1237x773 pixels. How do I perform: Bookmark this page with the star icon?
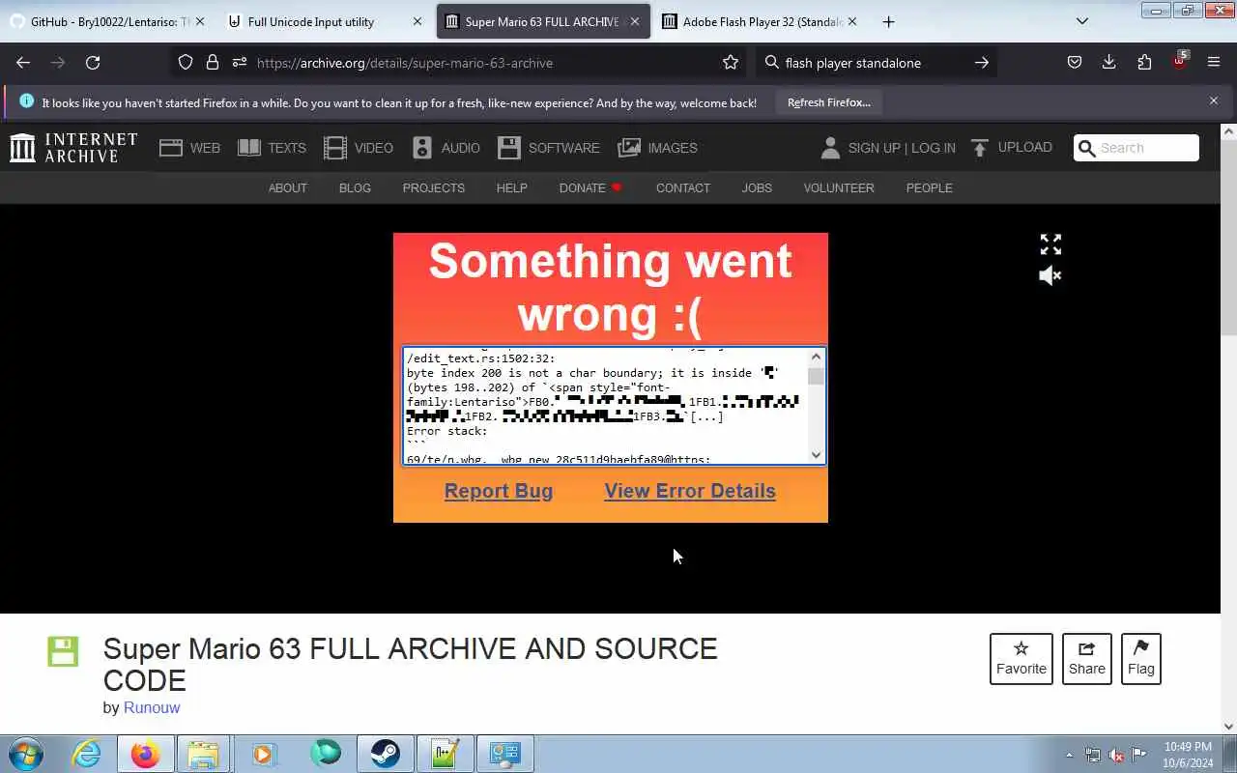point(731,63)
